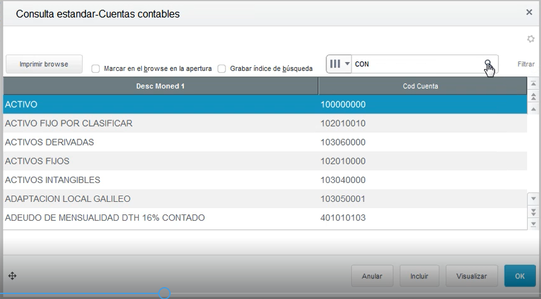This screenshot has width=541, height=299.
Task: Click the Anular button
Action: coord(372,276)
